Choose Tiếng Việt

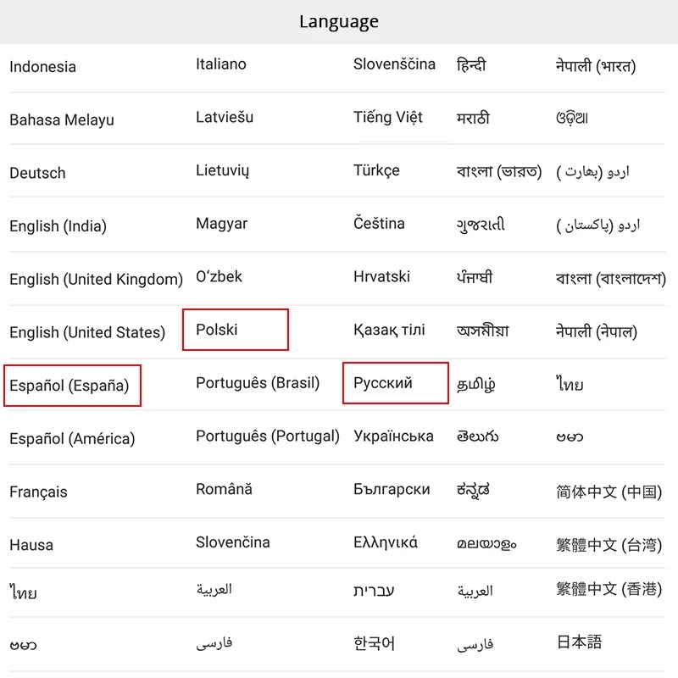pos(388,117)
